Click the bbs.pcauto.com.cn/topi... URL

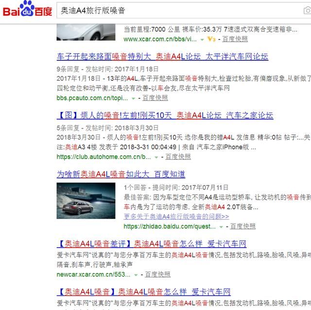coord(92,98)
